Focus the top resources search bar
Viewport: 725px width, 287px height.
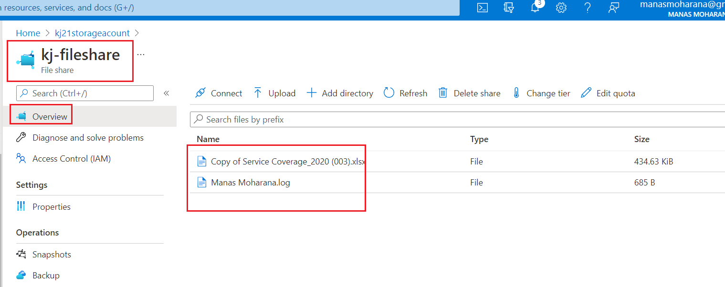[x=230, y=8]
